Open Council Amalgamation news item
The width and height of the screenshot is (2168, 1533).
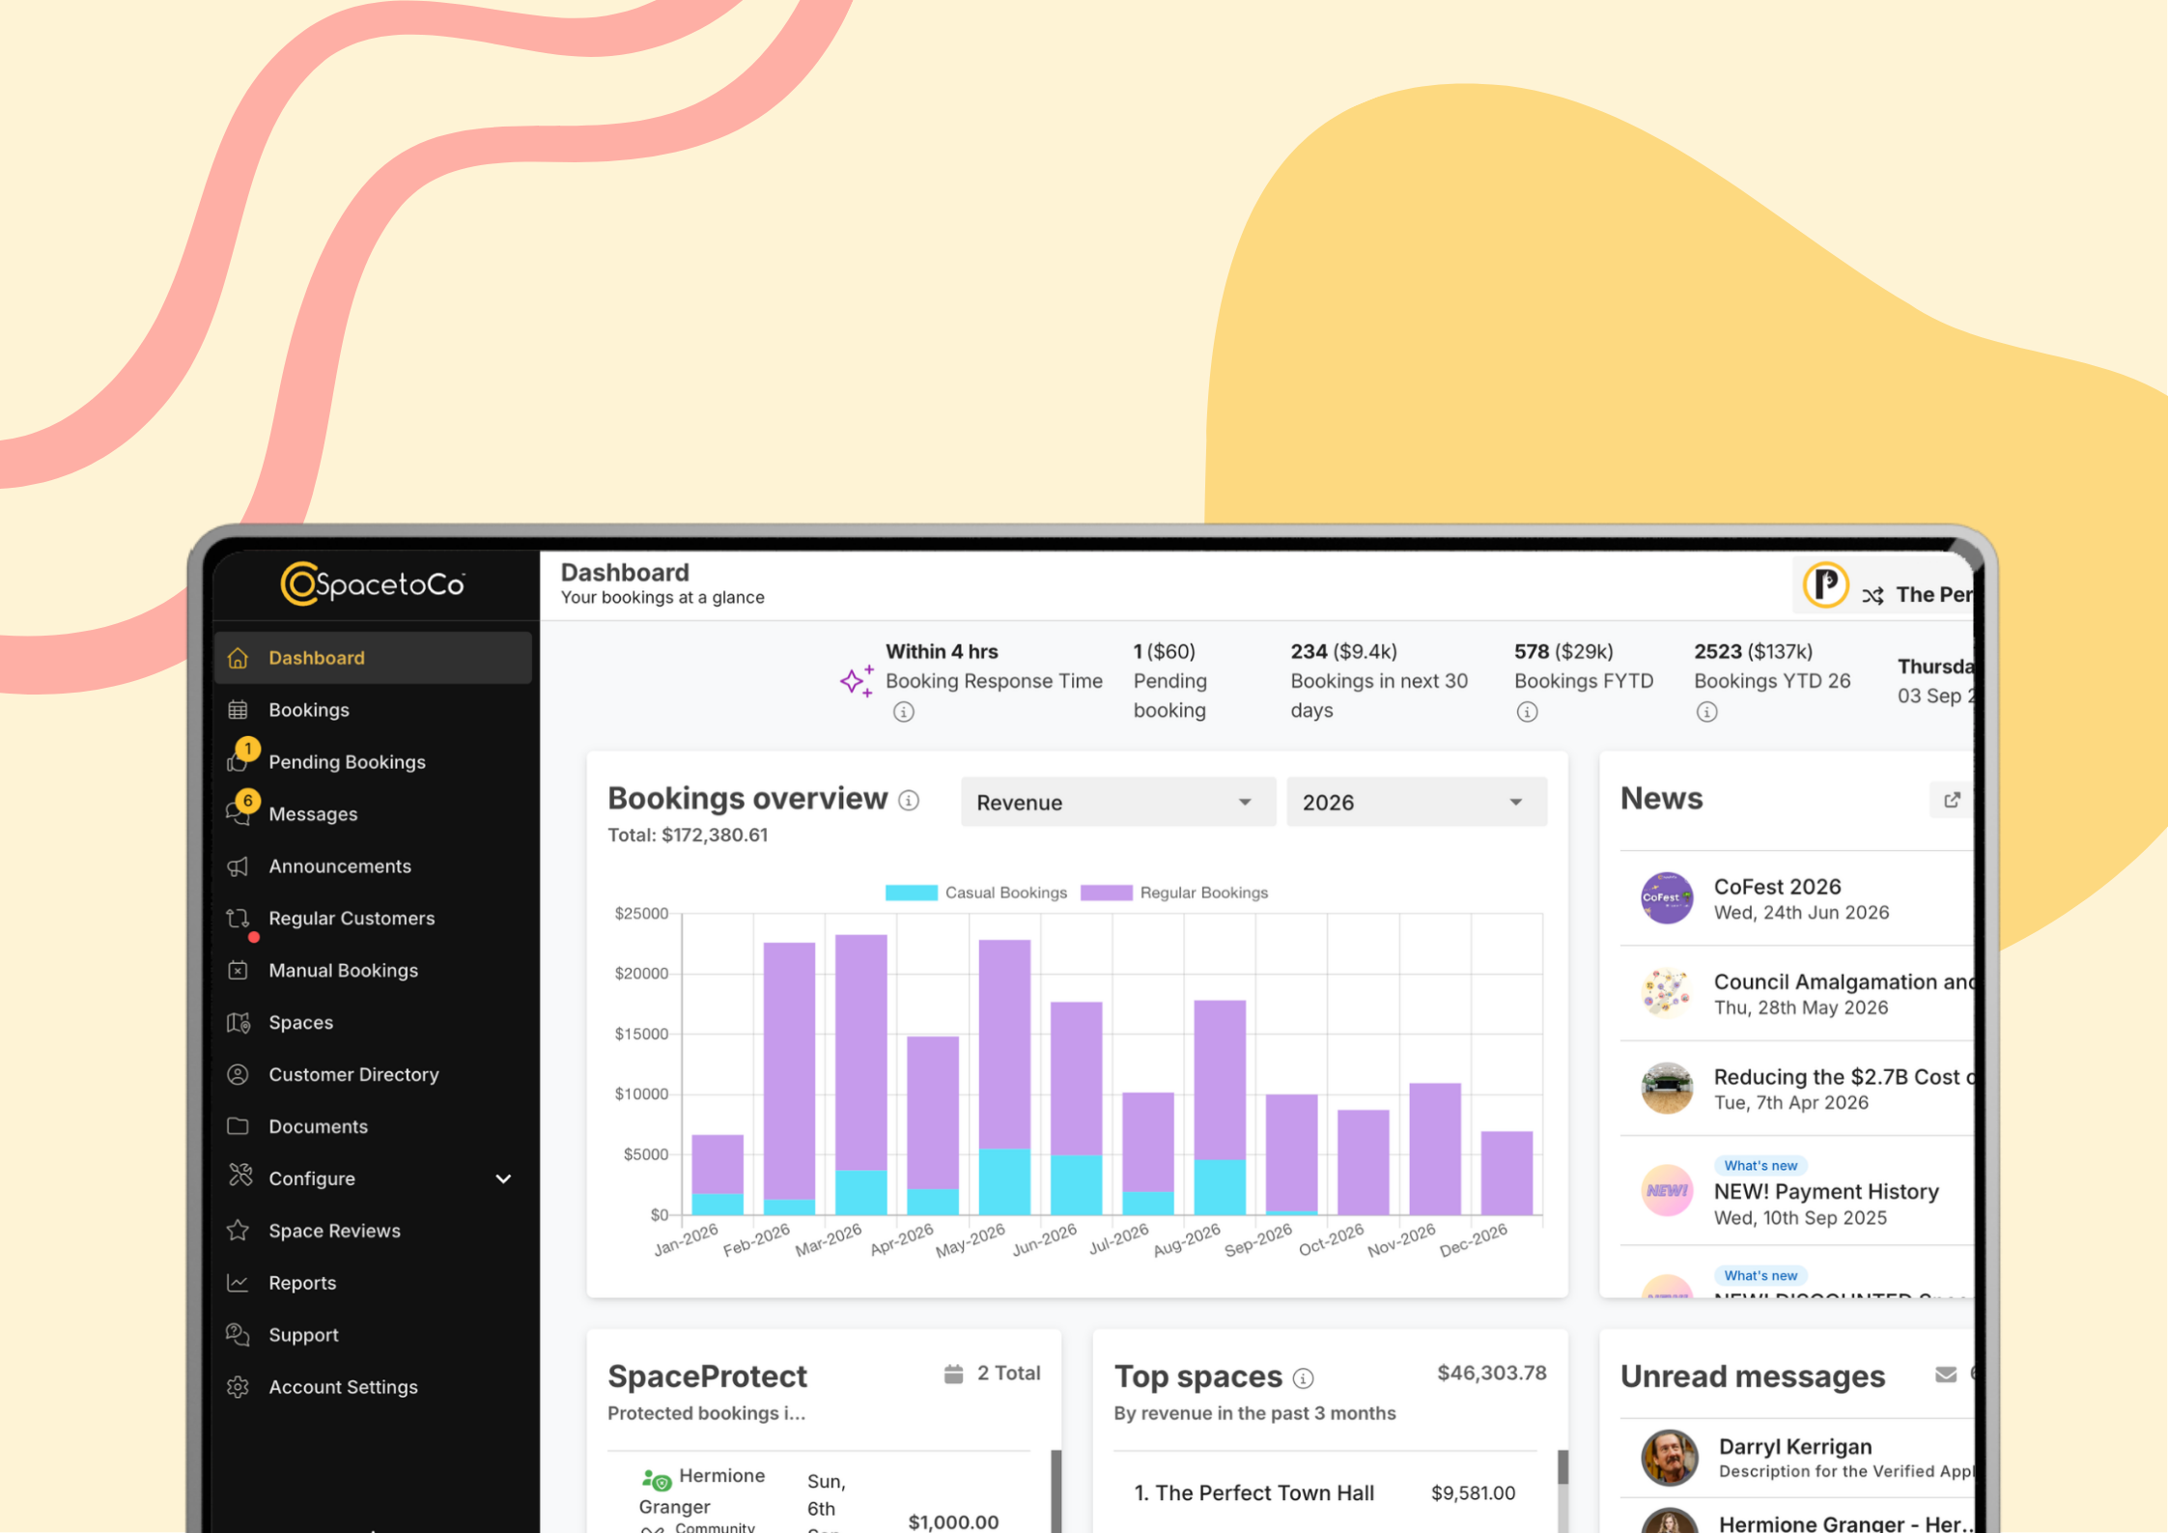[1797, 994]
